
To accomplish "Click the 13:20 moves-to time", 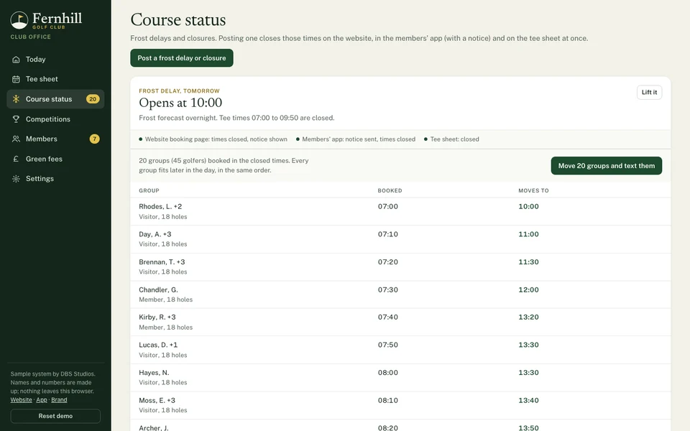I will pos(528,317).
